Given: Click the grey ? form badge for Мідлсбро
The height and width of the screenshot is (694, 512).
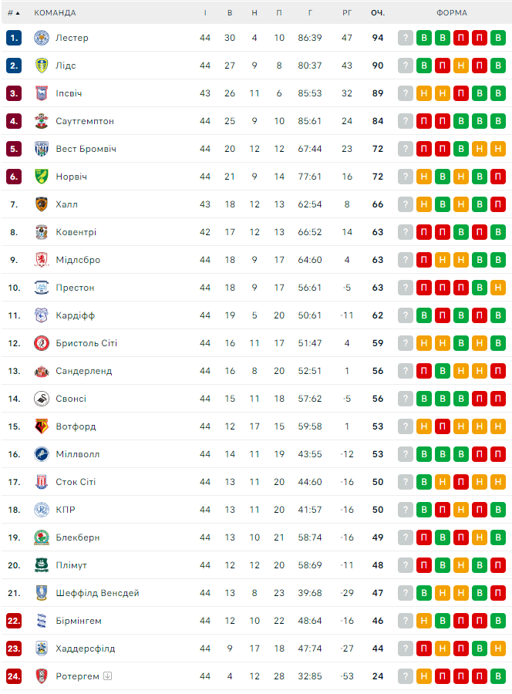Looking at the screenshot, I should pos(406,260).
